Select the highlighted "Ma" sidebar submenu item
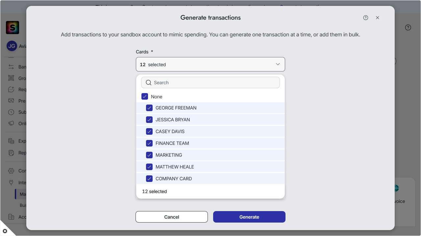The width and height of the screenshot is (421, 236). (x=21, y=194)
